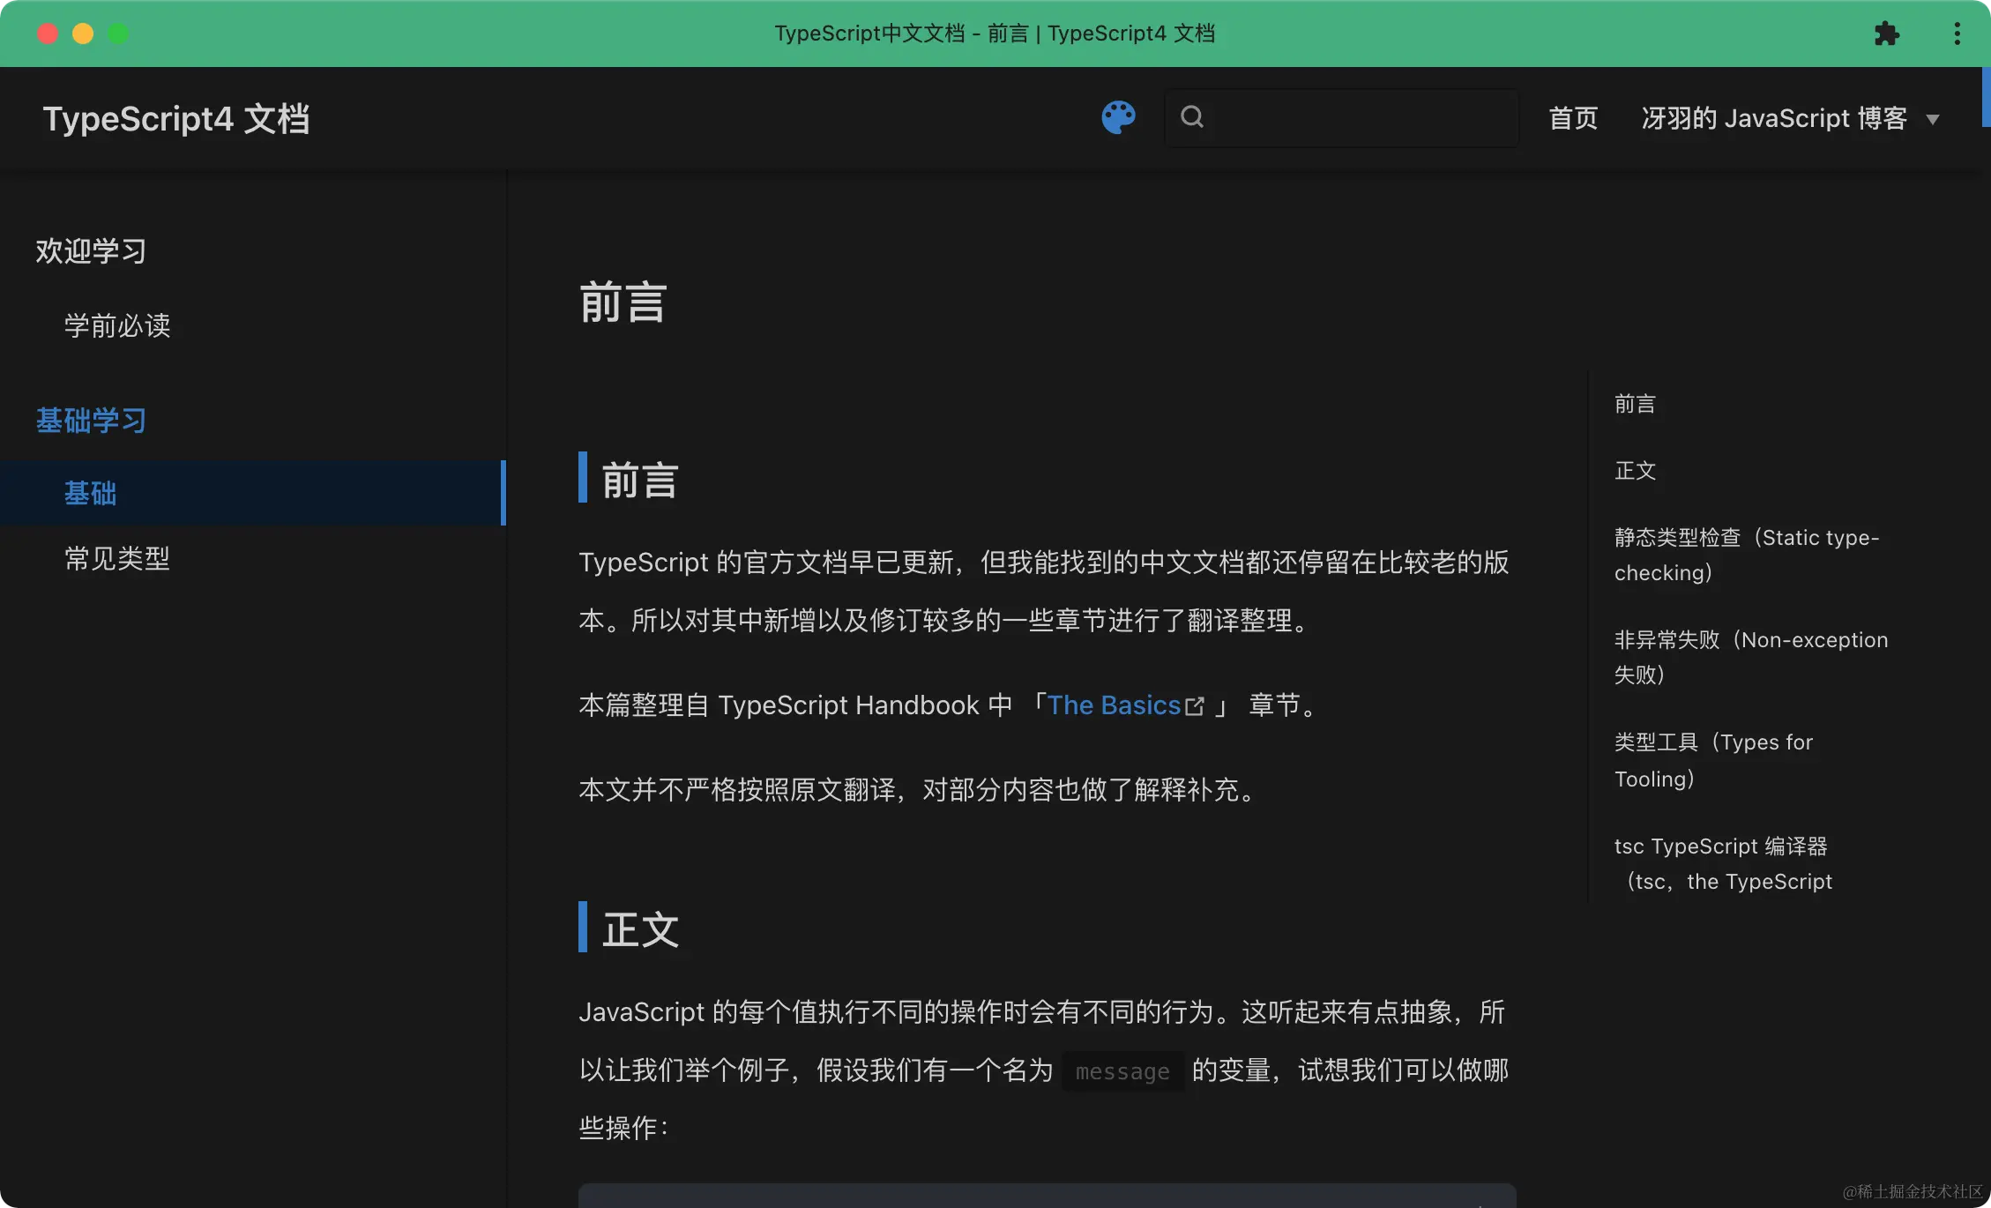The height and width of the screenshot is (1208, 1991).
Task: Open the three-dot window menu
Action: point(1957,34)
